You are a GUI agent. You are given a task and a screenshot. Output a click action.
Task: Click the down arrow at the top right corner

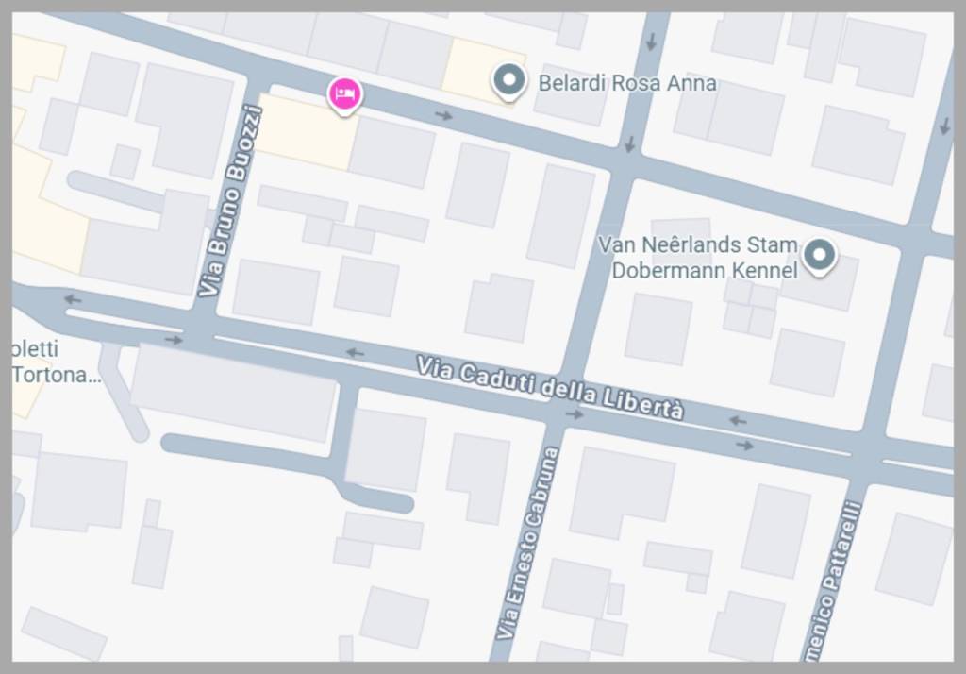click(x=944, y=127)
